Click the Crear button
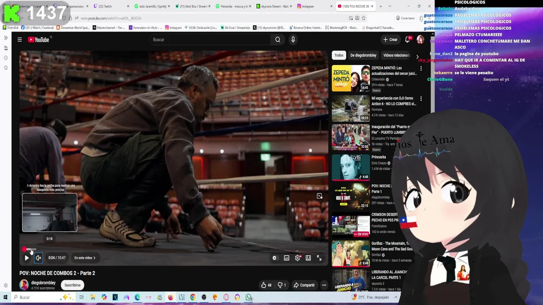 (390, 39)
